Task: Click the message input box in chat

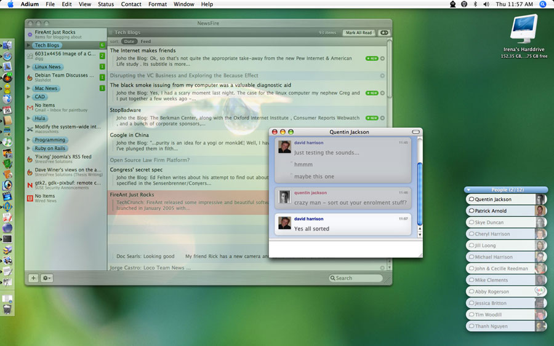Action: (345, 249)
